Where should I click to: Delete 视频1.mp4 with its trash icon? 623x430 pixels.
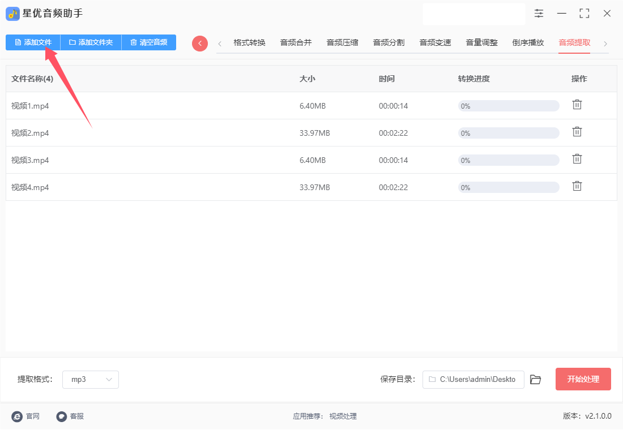[577, 105]
